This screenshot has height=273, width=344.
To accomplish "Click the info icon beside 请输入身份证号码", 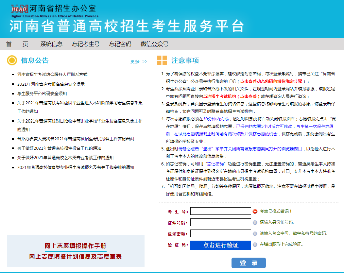I will 256,222.
